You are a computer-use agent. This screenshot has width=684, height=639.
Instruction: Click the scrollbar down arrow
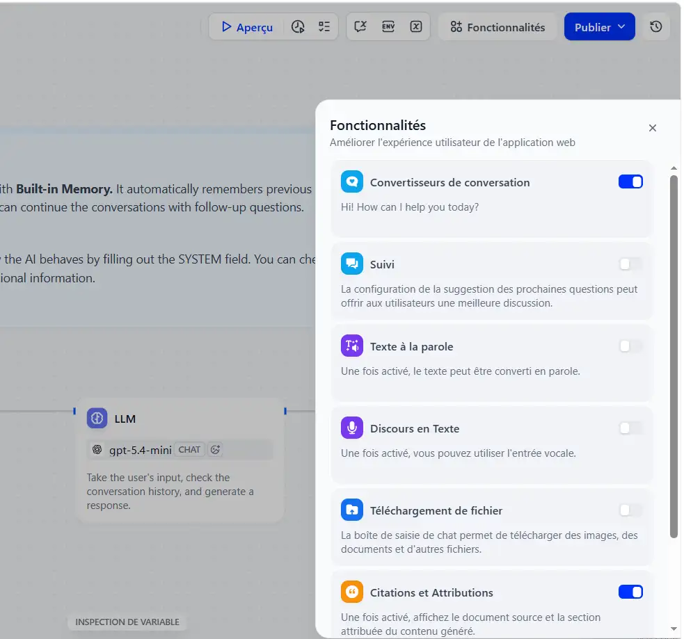(674, 629)
